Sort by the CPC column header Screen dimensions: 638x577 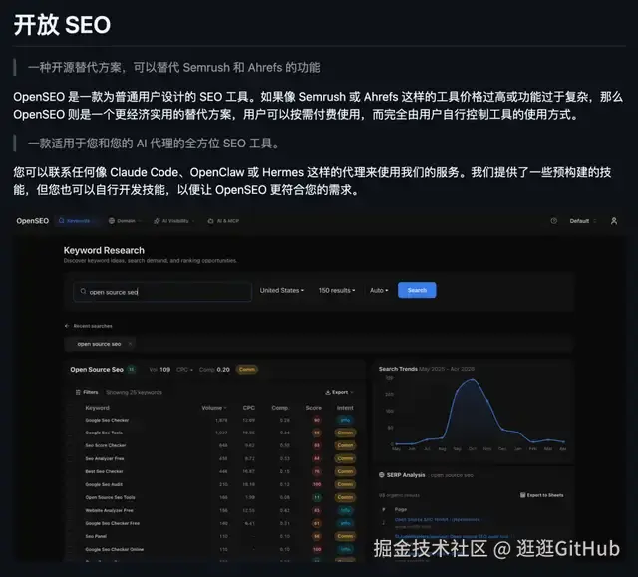pos(248,408)
